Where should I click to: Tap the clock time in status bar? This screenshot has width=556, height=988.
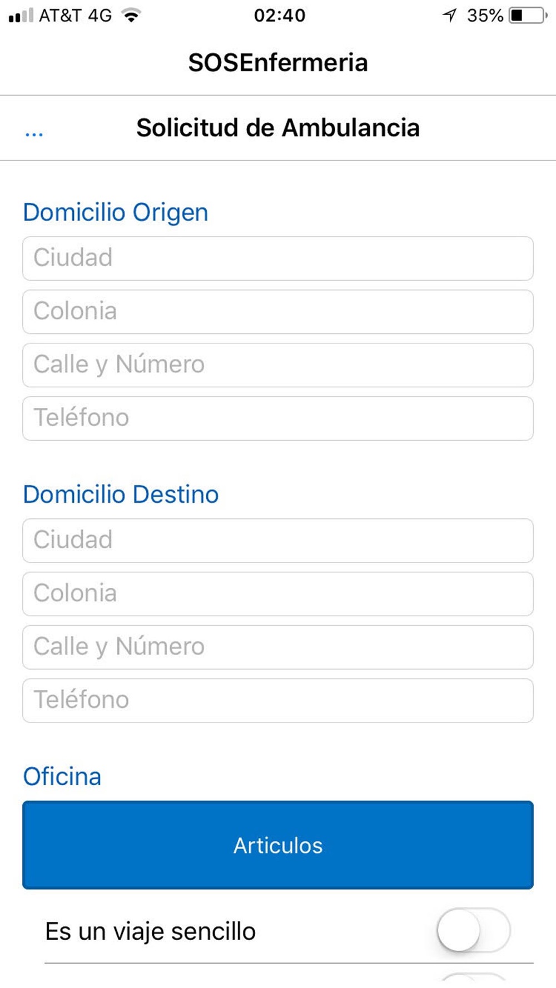(x=280, y=16)
